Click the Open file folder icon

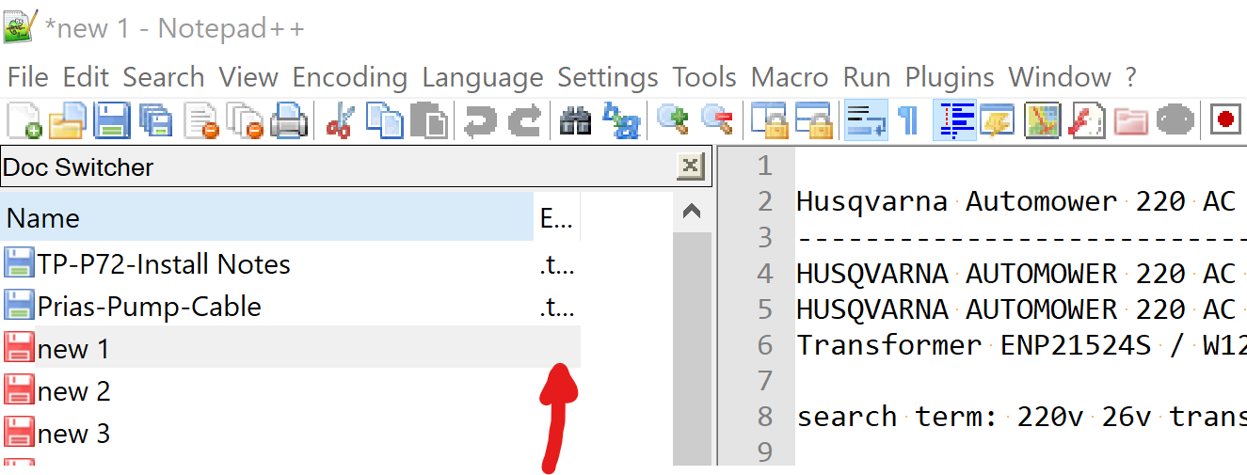(68, 120)
